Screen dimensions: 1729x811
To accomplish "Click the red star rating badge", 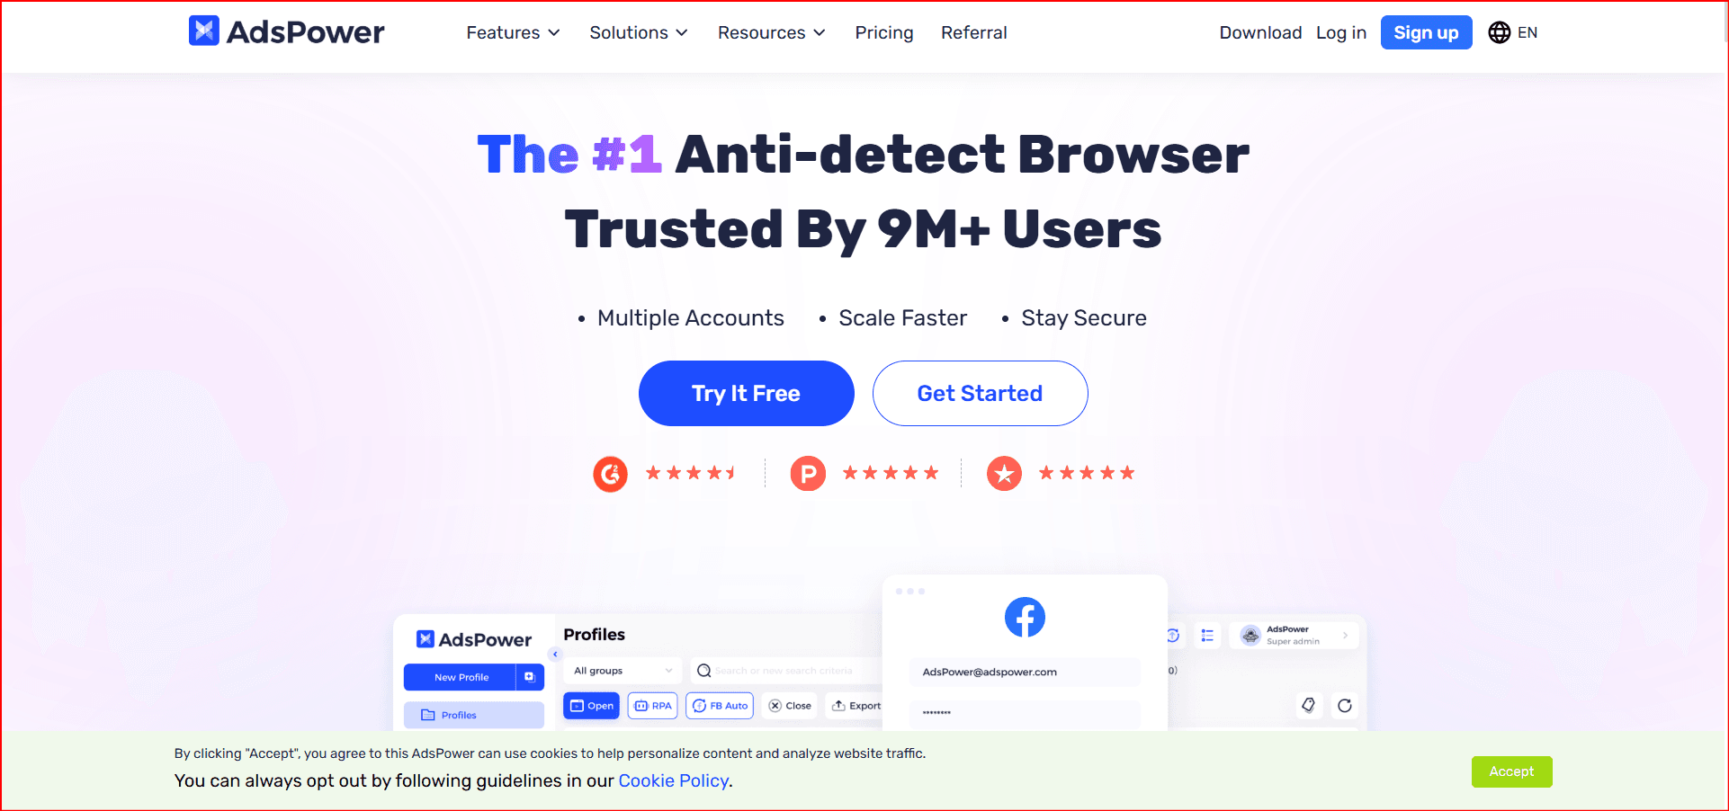I will point(1004,474).
